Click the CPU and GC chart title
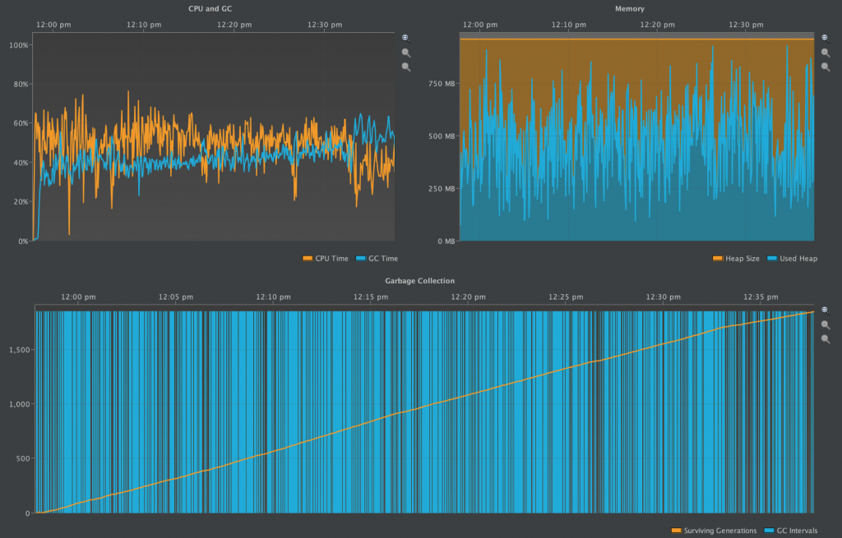The height and width of the screenshot is (538, 842). (210, 8)
